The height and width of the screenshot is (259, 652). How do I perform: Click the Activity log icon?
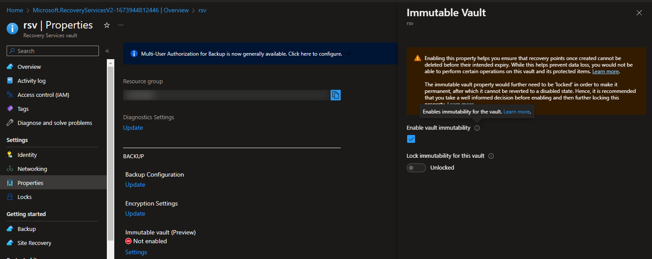click(10, 81)
